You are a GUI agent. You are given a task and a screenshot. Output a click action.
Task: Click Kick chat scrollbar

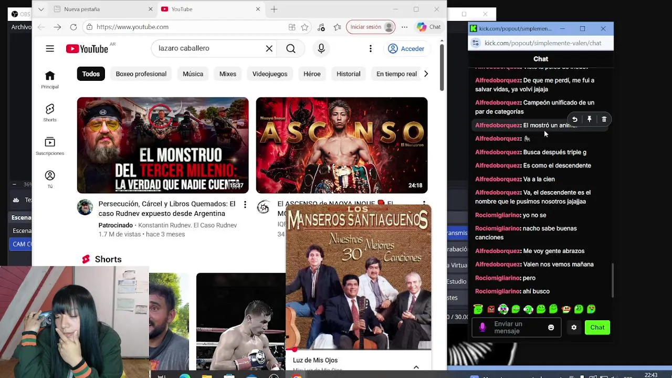[x=612, y=280]
